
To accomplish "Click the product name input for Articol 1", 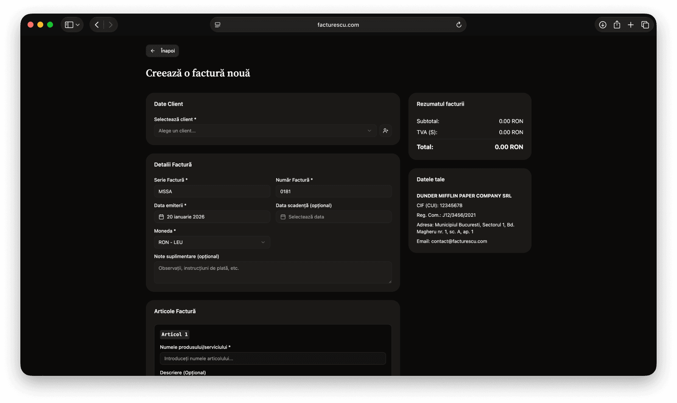I will click(272, 358).
